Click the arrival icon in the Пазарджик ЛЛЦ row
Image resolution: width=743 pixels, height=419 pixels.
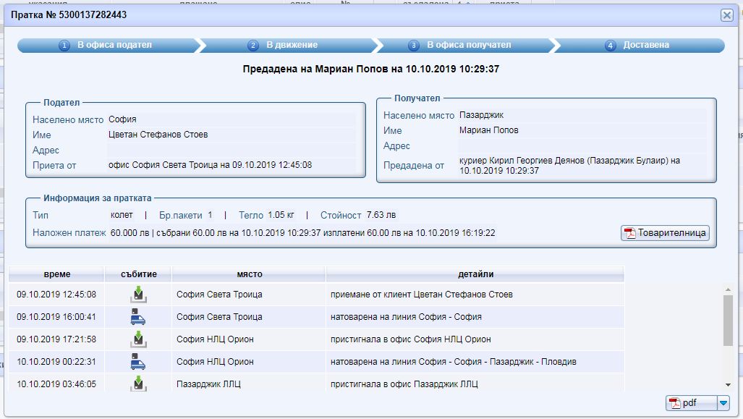137,384
